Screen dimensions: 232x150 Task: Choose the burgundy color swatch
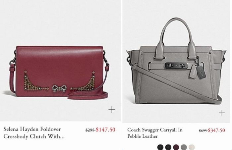click(176, 147)
